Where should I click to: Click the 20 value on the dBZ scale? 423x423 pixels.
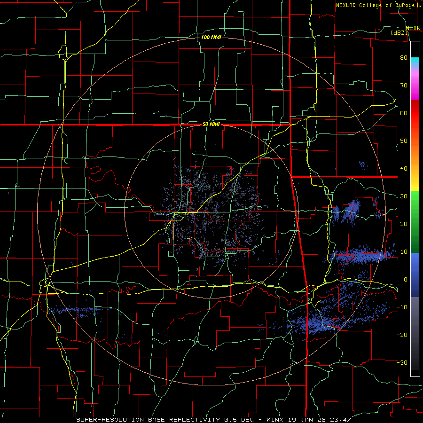[404, 224]
